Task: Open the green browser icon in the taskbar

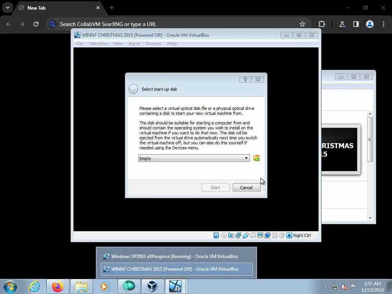Action: point(129,286)
